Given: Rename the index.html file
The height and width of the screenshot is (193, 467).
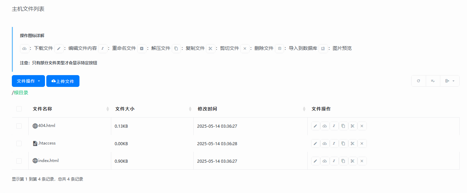Looking at the screenshot, I should coord(334,161).
